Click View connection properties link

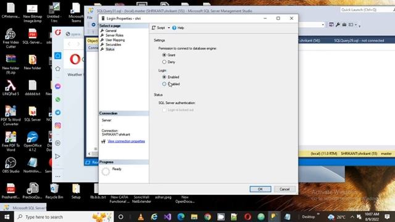click(x=126, y=141)
